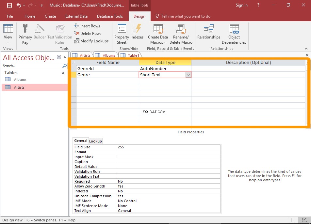Click Delete Rows button
This screenshot has width=311, height=224.
(x=88, y=34)
